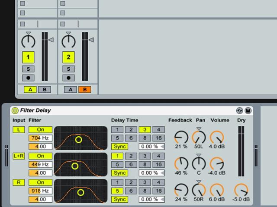Toggle Sync button for R channel
Image resolution: width=277 pixels, height=207 pixels.
pyautogui.click(x=119, y=199)
